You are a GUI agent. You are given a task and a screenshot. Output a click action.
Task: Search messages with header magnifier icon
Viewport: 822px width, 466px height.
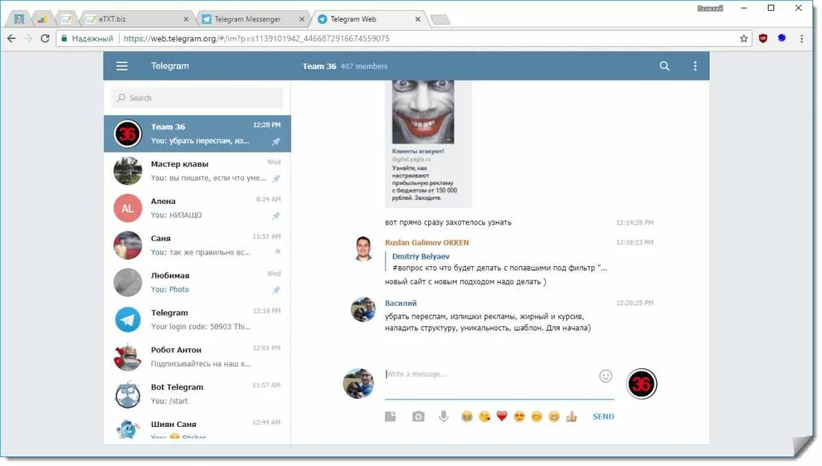point(664,66)
